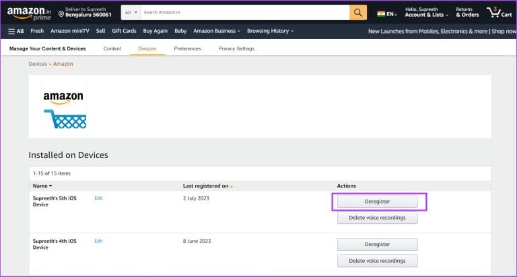Deregister Supreeth's 5th iOS Device
The image size is (517, 277).
[377, 201]
